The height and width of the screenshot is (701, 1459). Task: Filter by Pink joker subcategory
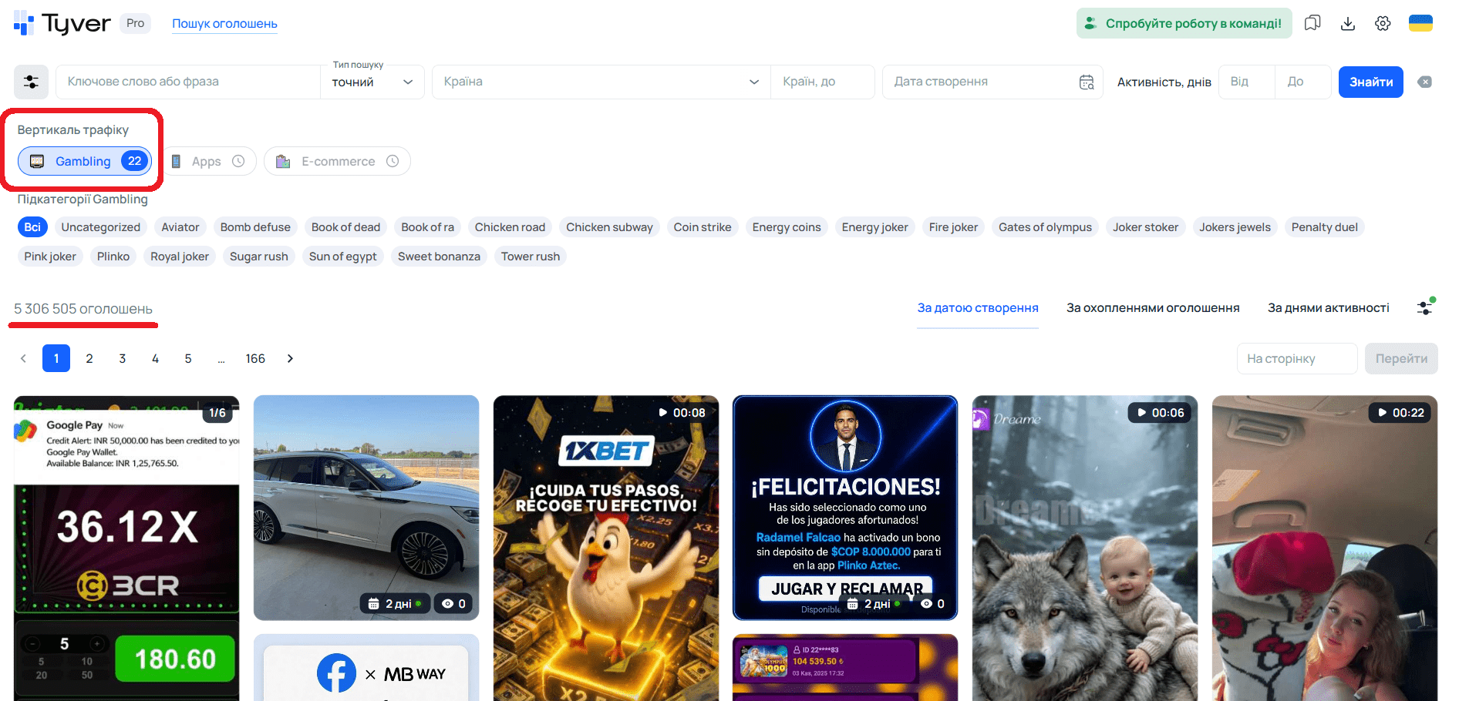50,257
